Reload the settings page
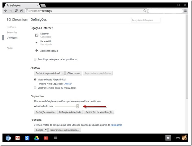192x146 pixels. click(16, 11)
